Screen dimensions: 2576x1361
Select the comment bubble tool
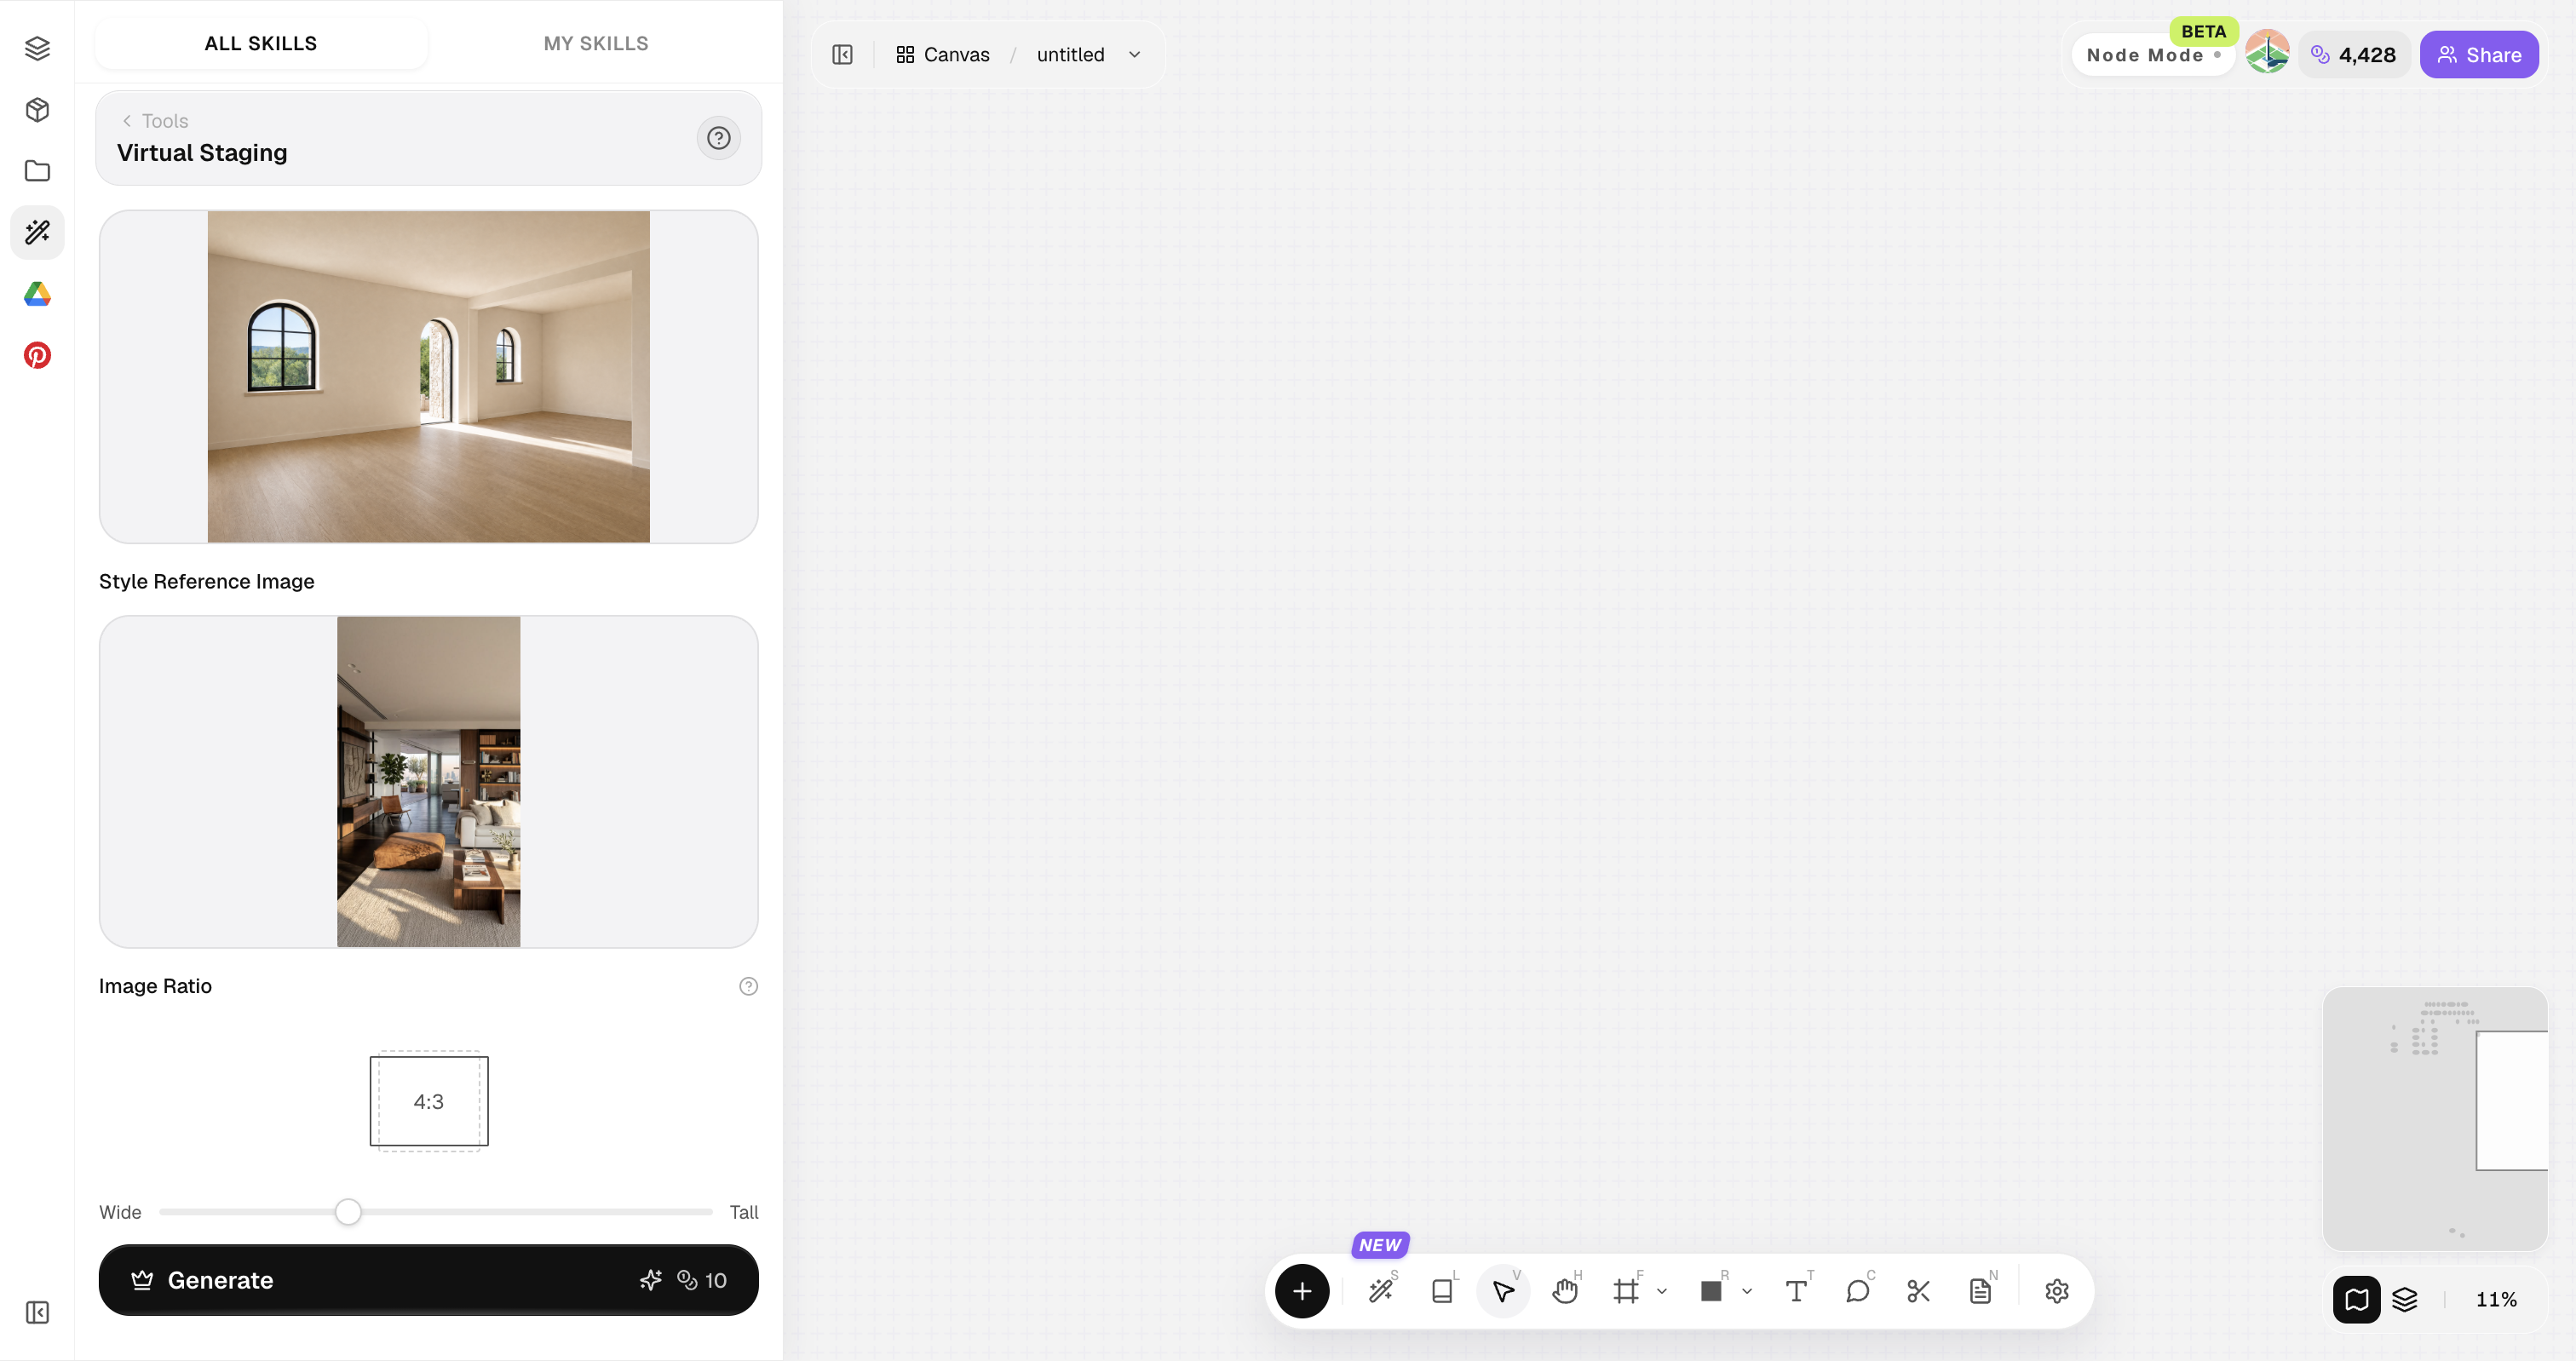coord(1857,1291)
